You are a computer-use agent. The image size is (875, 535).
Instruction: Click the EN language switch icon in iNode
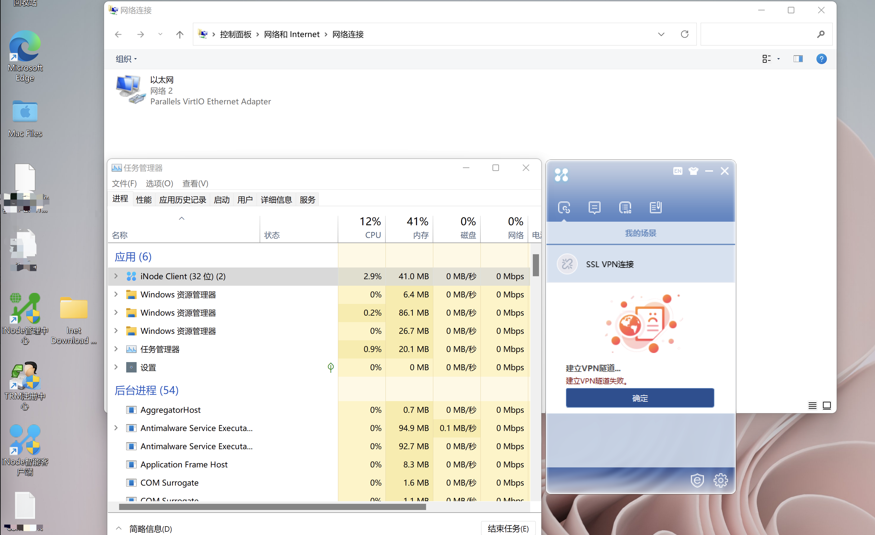tap(677, 171)
